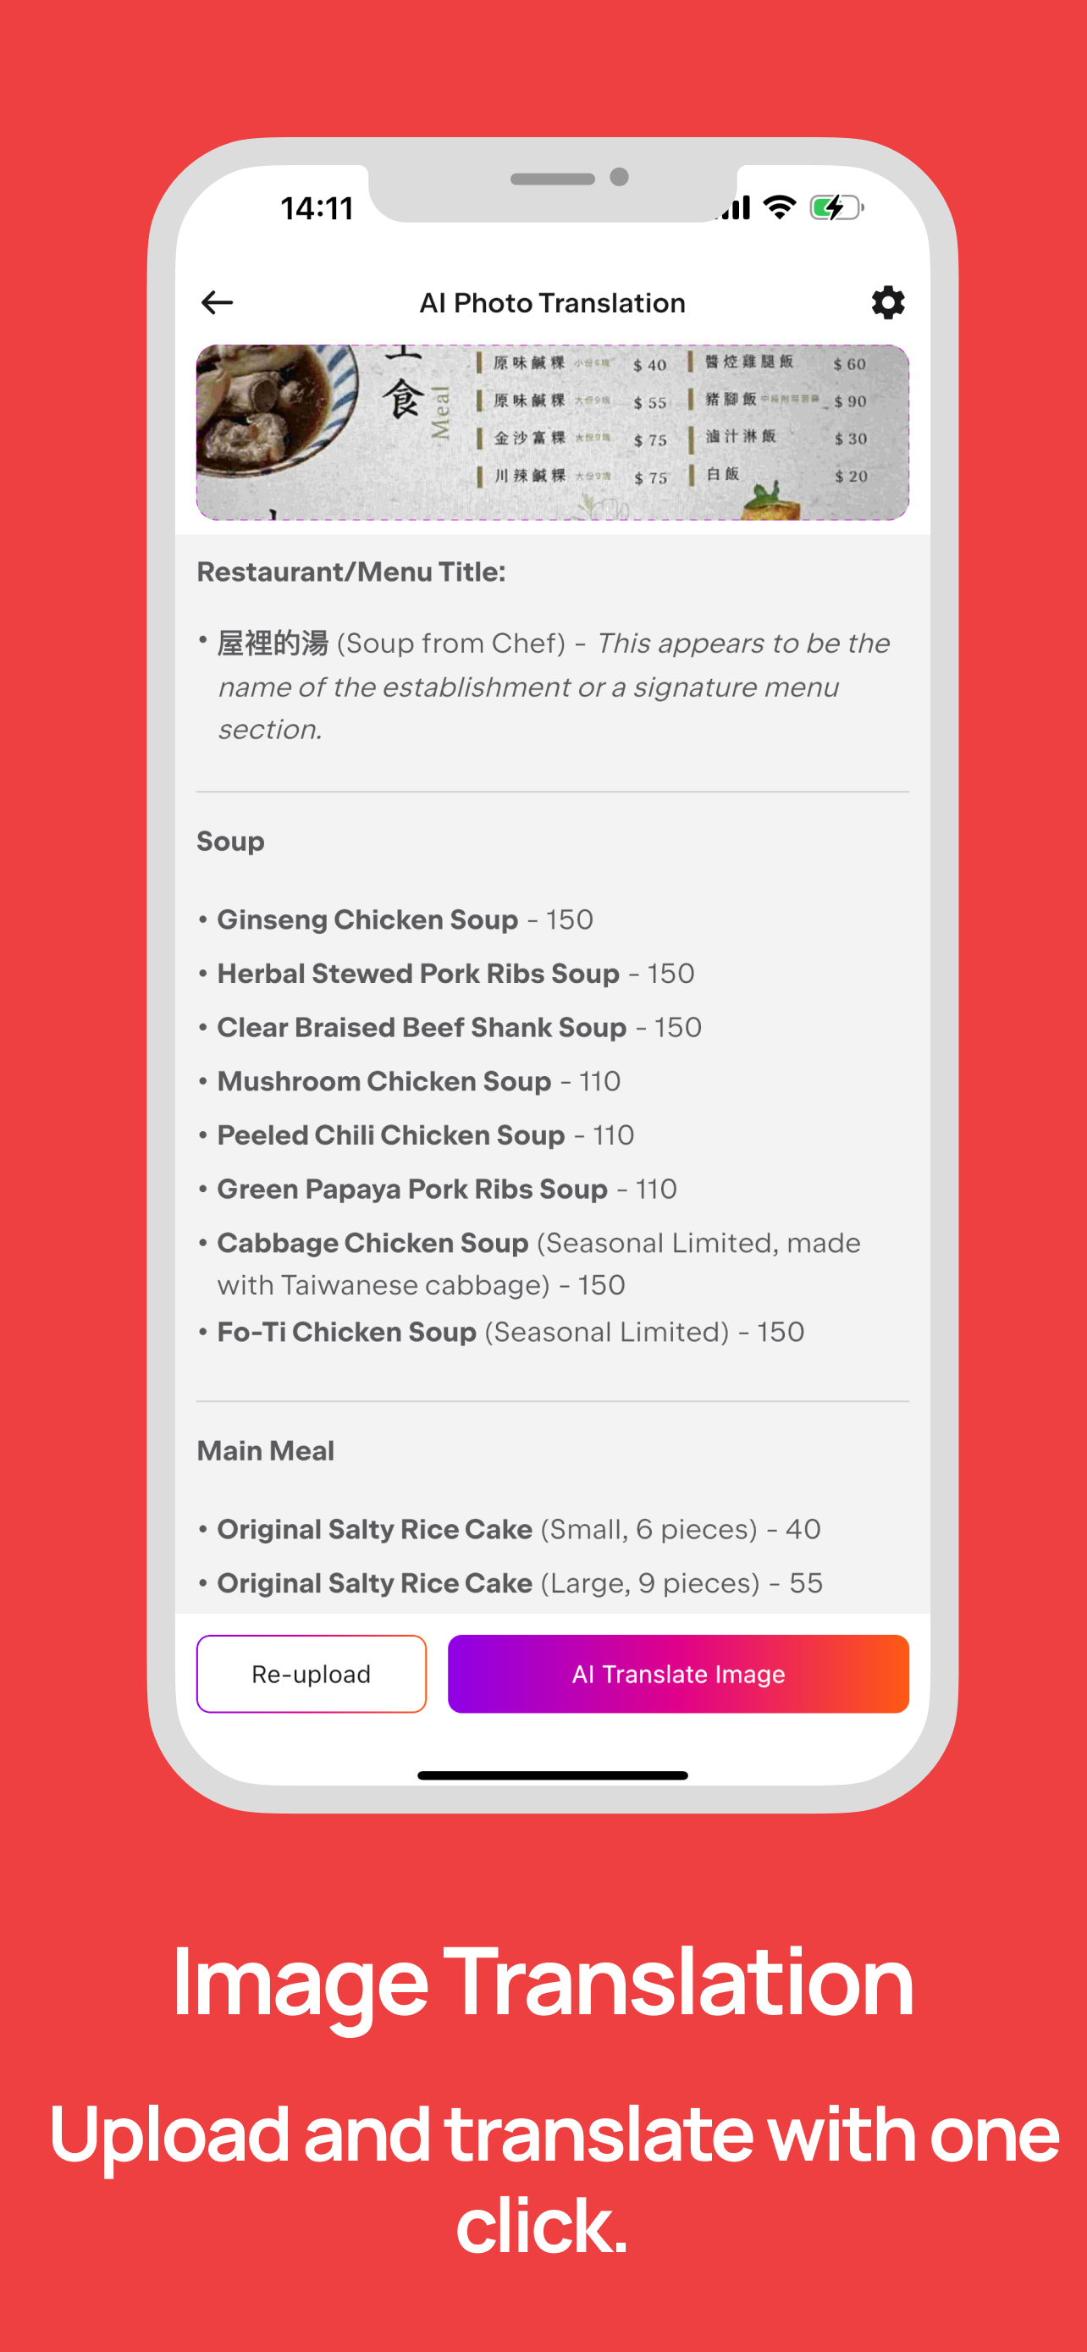Tap the home indicator bar

click(x=552, y=1775)
